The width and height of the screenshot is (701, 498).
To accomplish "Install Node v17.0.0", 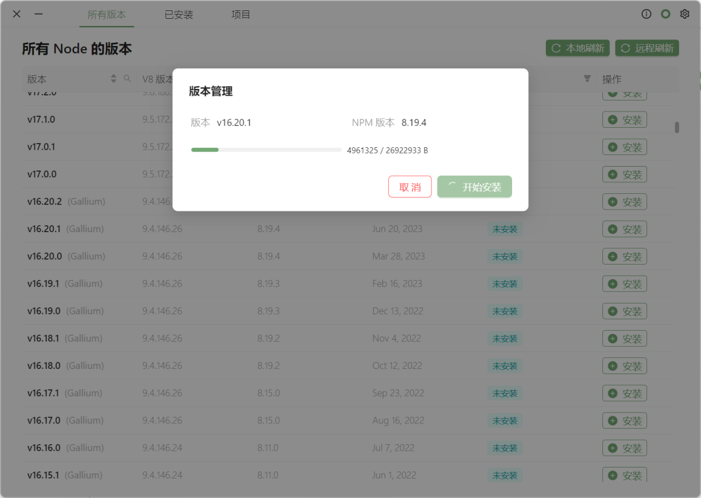I will point(624,174).
